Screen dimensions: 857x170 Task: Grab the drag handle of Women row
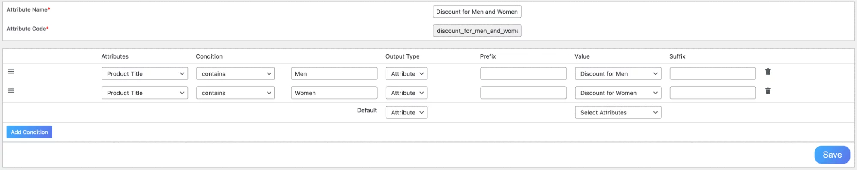click(11, 91)
